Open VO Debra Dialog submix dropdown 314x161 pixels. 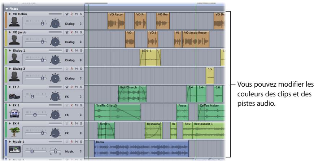73,23
